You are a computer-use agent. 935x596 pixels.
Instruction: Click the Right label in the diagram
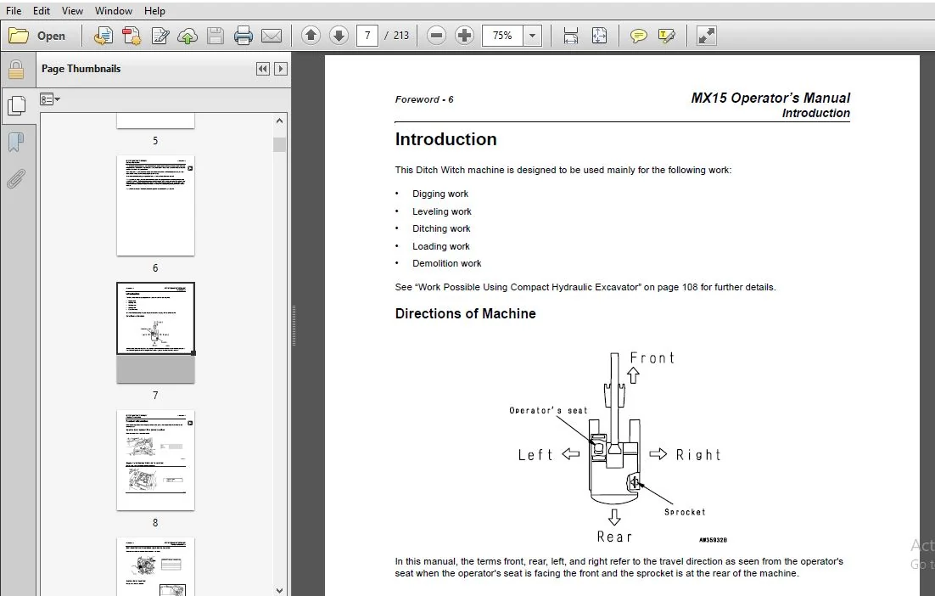[x=698, y=455]
